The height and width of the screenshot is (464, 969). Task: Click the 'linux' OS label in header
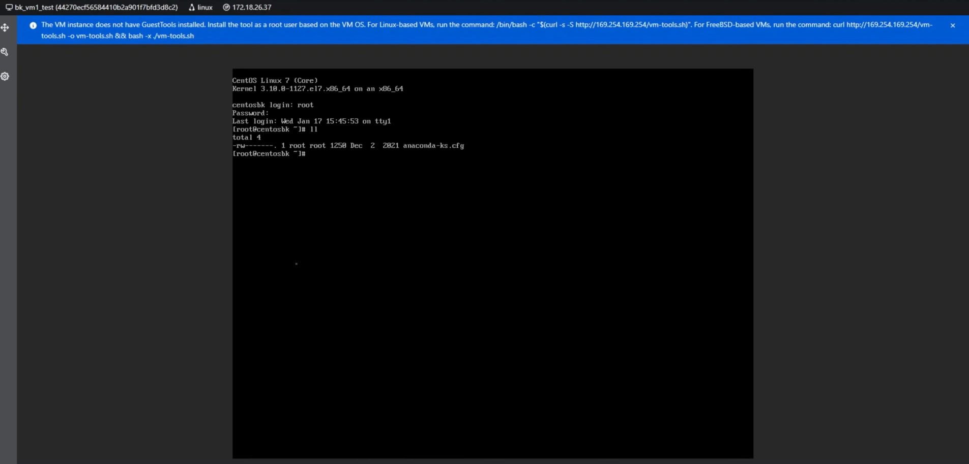(x=205, y=8)
